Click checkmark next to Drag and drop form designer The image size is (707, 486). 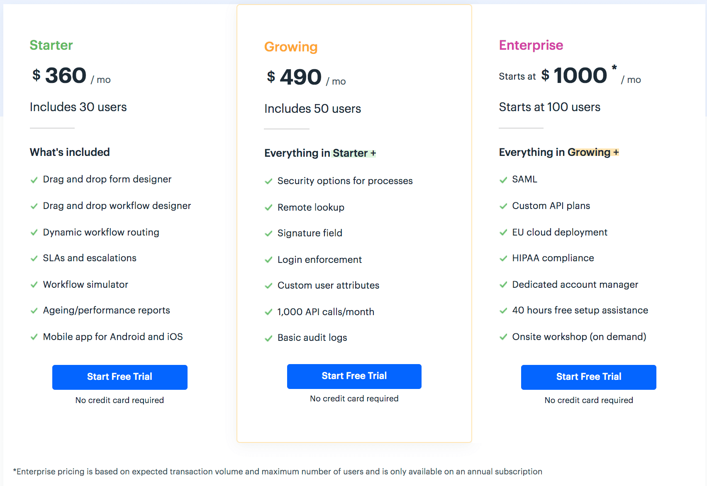click(x=34, y=180)
